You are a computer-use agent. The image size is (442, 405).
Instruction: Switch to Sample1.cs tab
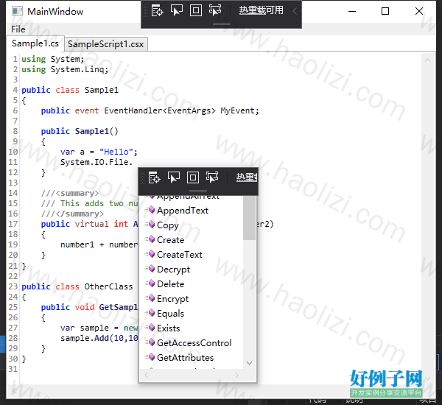pyautogui.click(x=35, y=43)
